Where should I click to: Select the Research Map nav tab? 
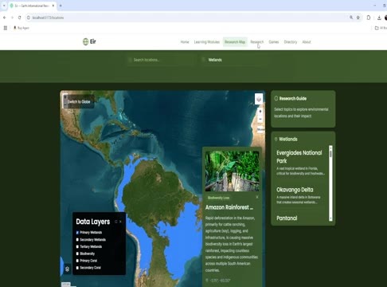235,42
